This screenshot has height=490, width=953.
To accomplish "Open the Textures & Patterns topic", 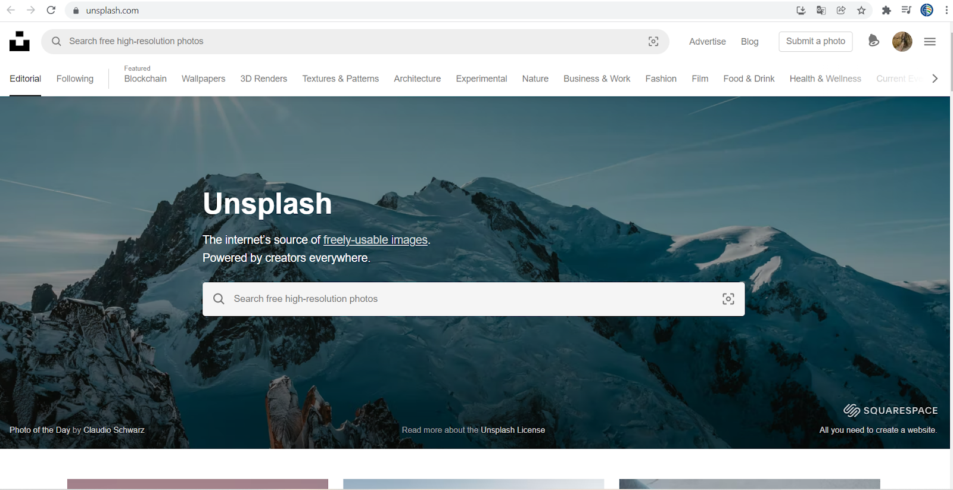I will point(341,79).
